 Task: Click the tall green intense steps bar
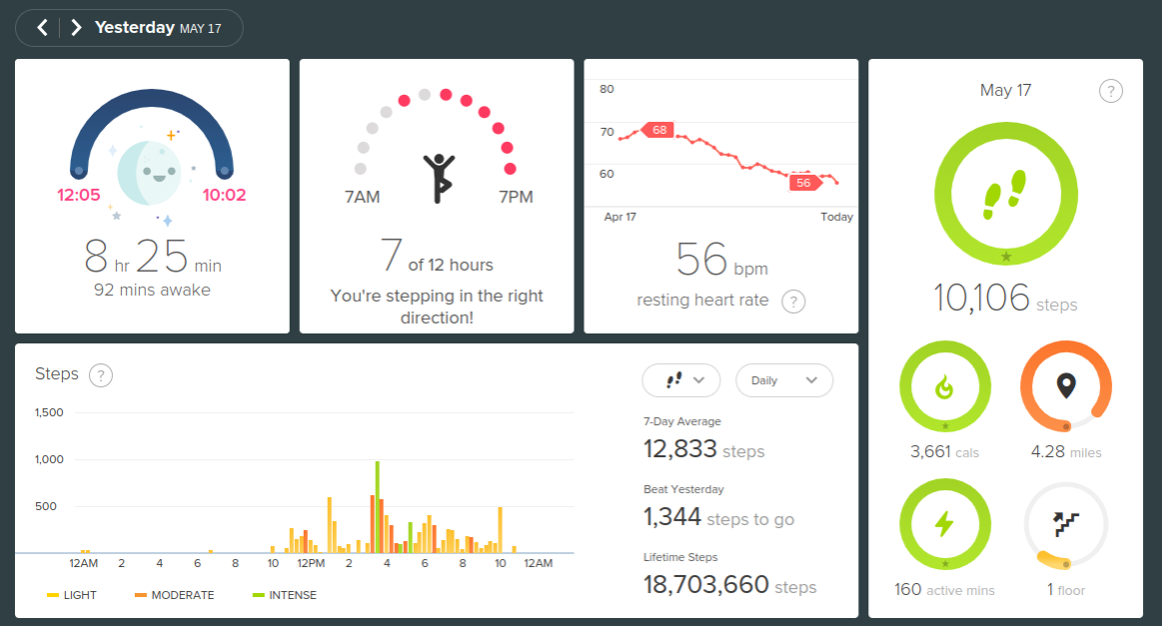378,507
